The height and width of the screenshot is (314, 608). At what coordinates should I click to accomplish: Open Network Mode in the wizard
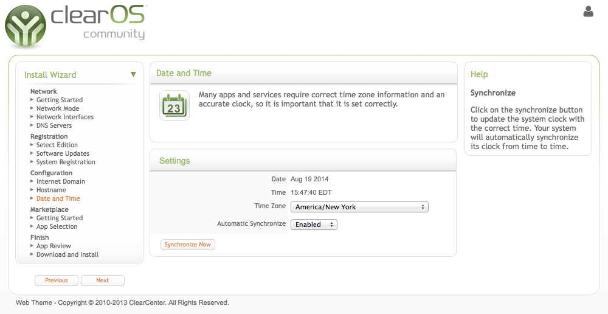click(x=58, y=108)
